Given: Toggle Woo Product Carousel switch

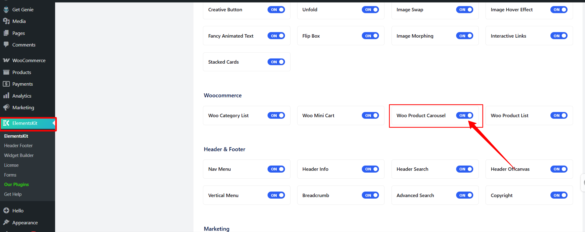Looking at the screenshot, I should point(465,115).
